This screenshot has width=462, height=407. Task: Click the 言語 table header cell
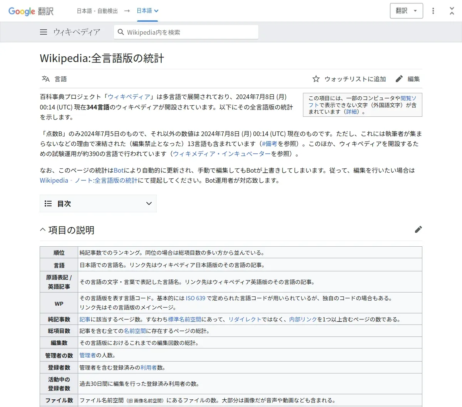[59, 265]
